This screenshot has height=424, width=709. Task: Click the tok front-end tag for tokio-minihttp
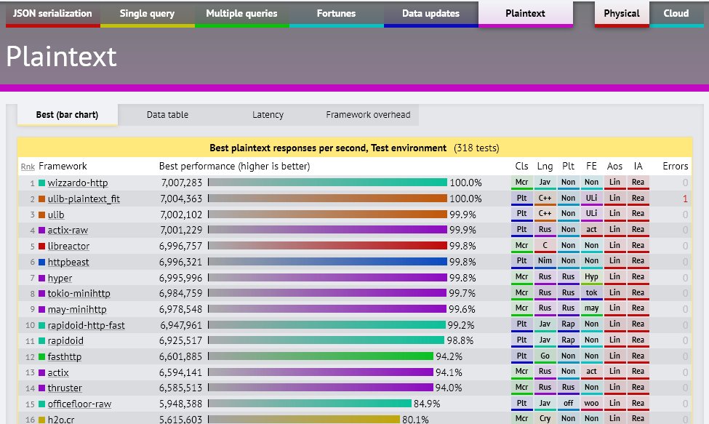(x=591, y=293)
